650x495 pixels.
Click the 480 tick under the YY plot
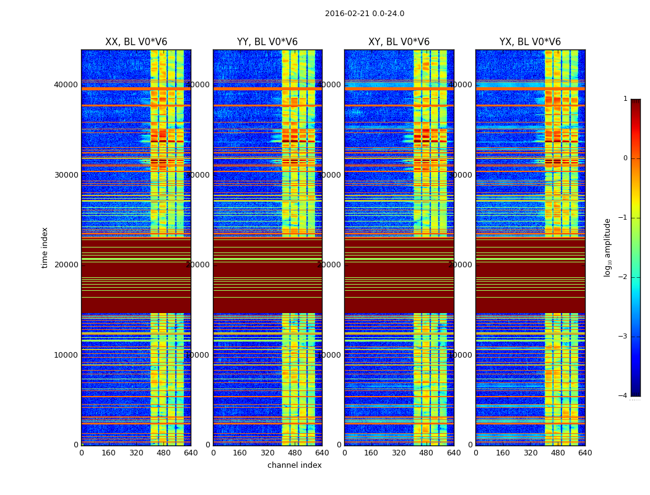click(295, 453)
